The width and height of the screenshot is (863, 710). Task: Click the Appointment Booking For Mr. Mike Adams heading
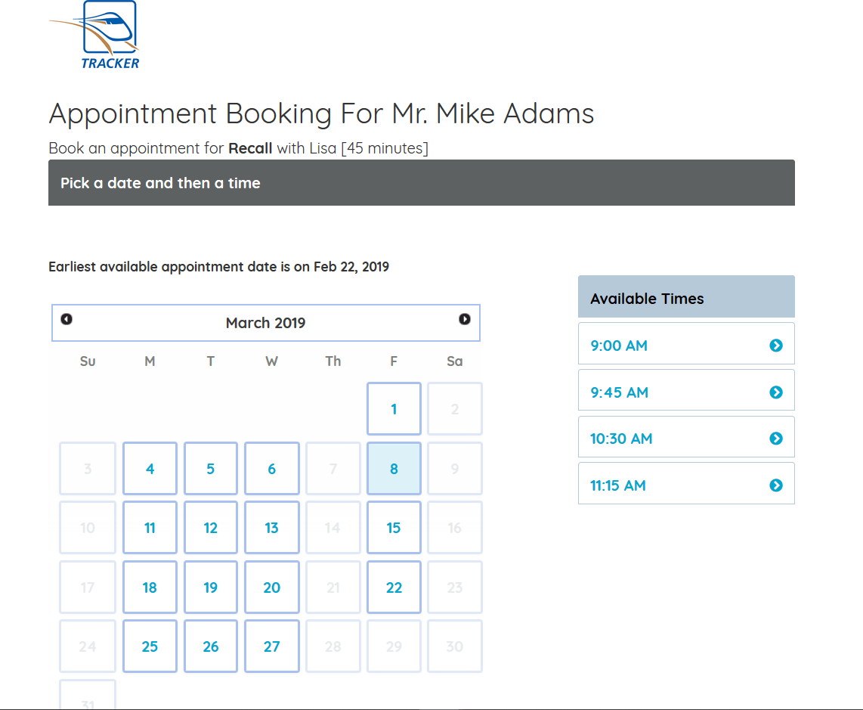click(x=321, y=113)
